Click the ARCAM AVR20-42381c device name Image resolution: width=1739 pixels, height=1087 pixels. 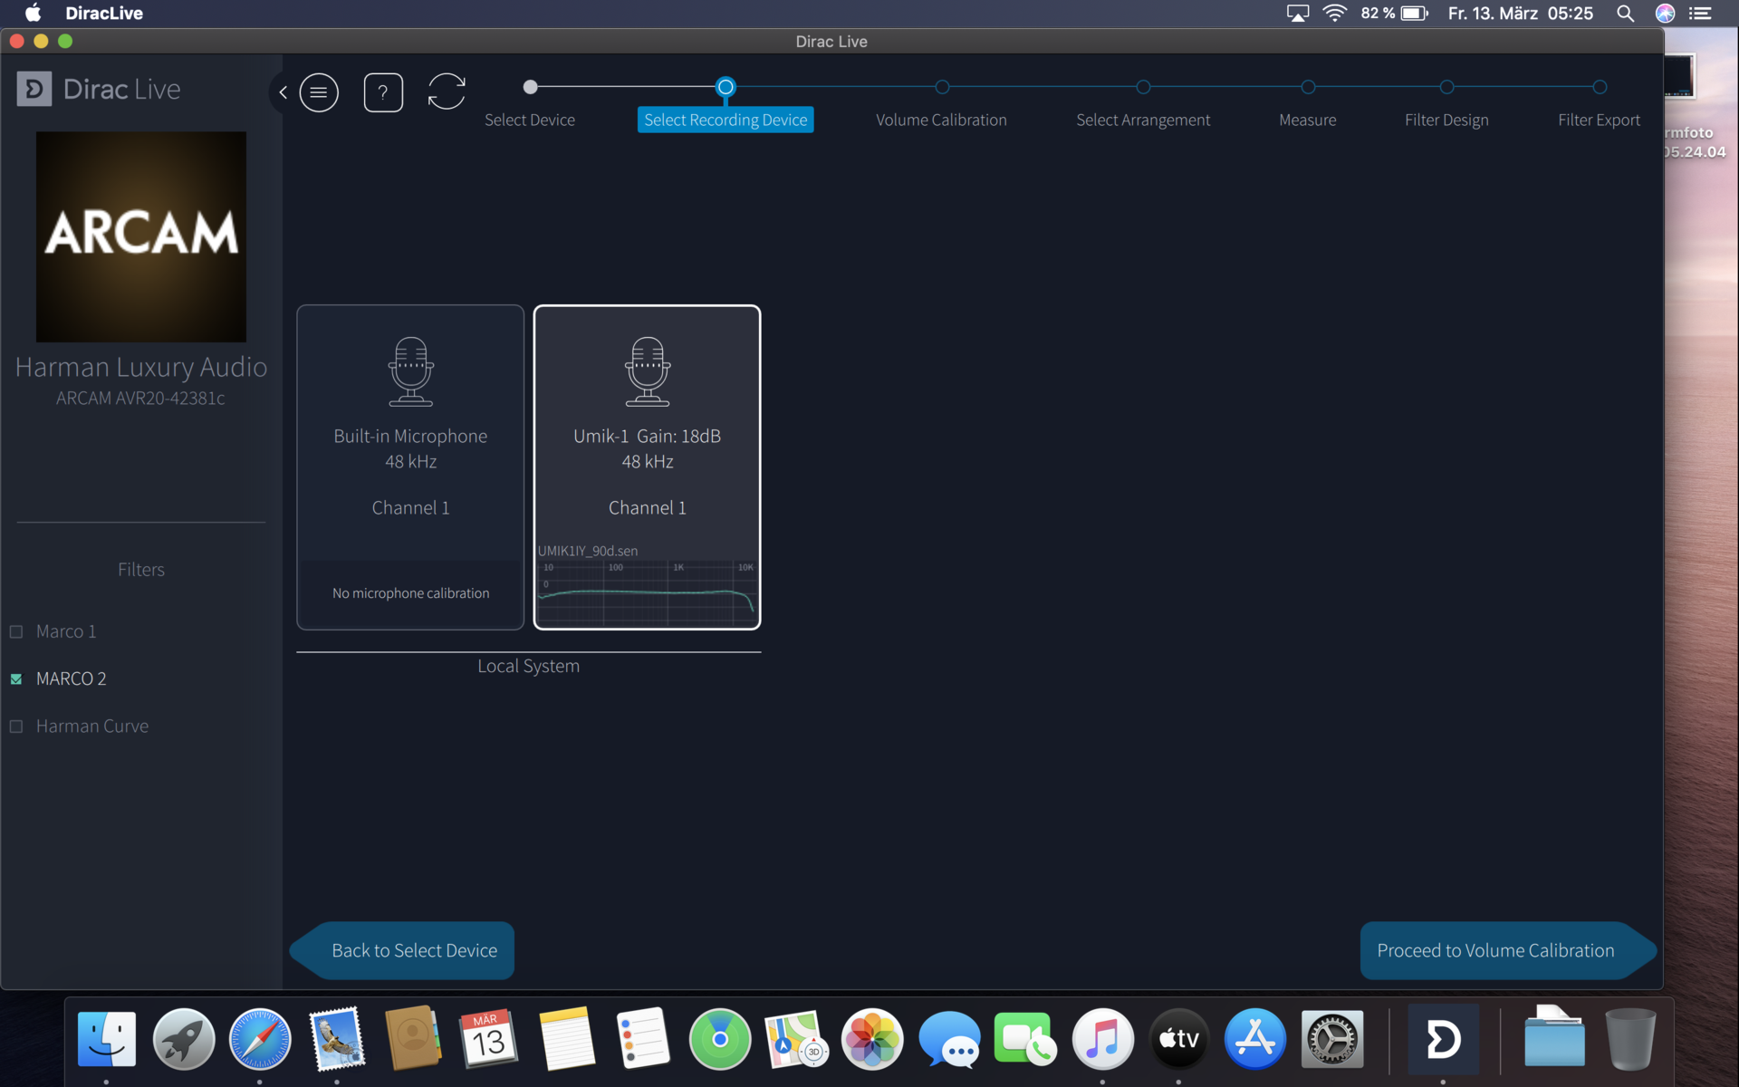[140, 399]
